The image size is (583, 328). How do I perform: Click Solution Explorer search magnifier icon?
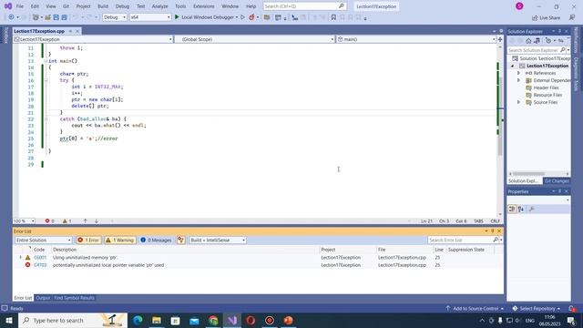(x=563, y=50)
